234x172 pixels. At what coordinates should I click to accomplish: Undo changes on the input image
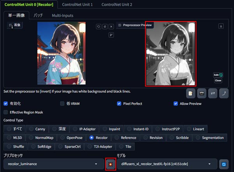99,27
